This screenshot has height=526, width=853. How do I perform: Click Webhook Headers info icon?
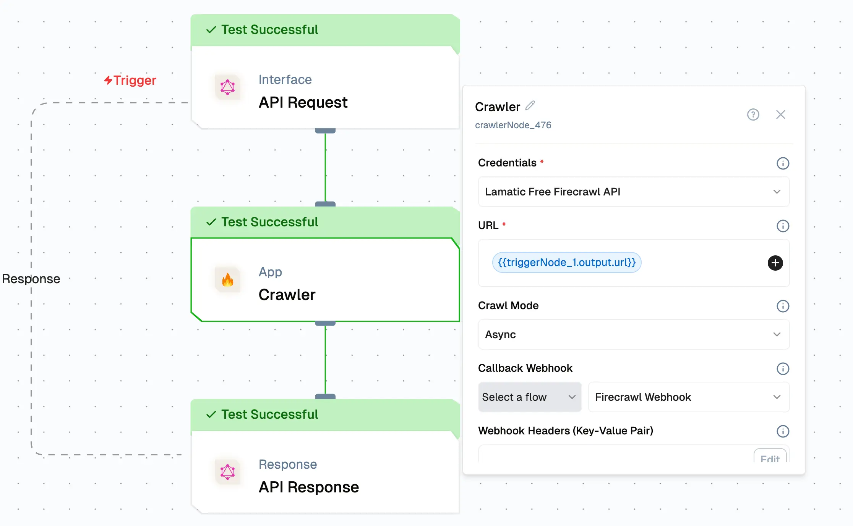click(x=783, y=431)
